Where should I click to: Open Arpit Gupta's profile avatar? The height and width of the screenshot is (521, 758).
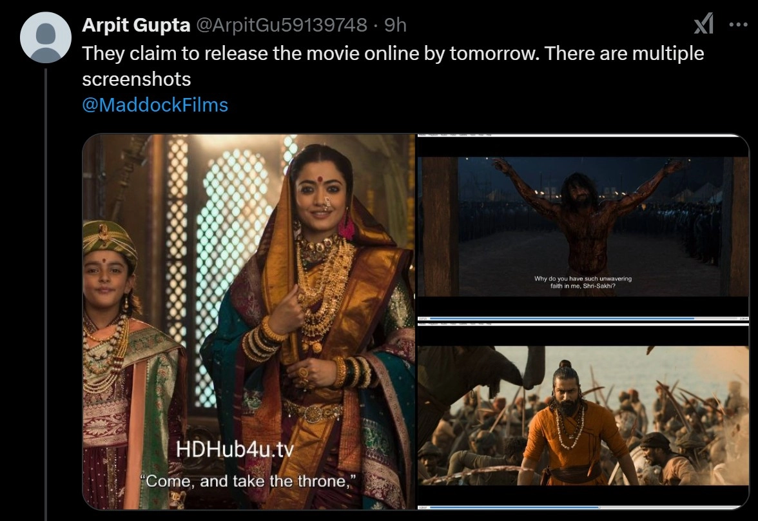pos(45,37)
